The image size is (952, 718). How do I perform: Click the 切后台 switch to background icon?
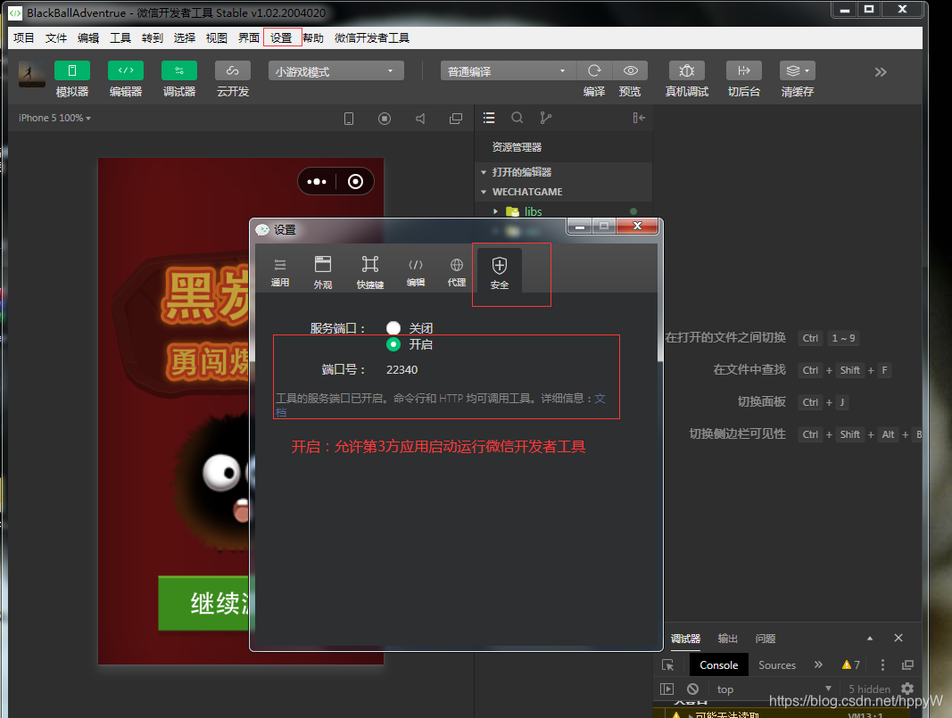click(x=744, y=70)
